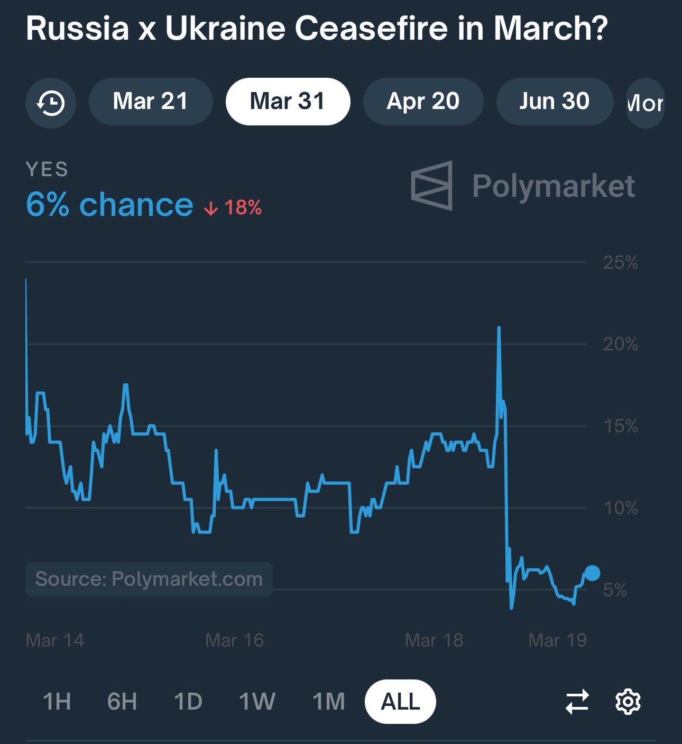This screenshot has width=682, height=744.
Task: Set chart range to 1H
Action: 57,702
